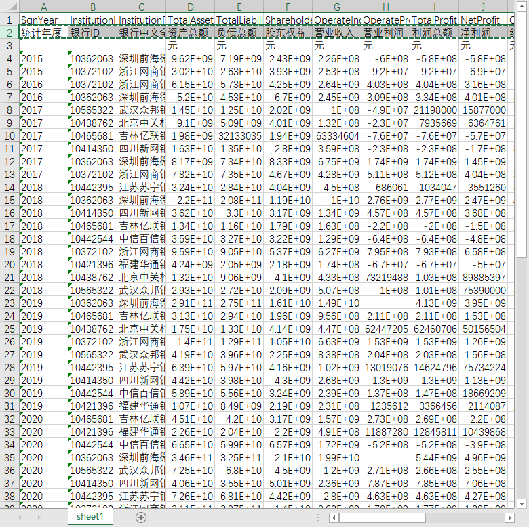Select column A header
The height and width of the screenshot is (527, 529).
44,6
